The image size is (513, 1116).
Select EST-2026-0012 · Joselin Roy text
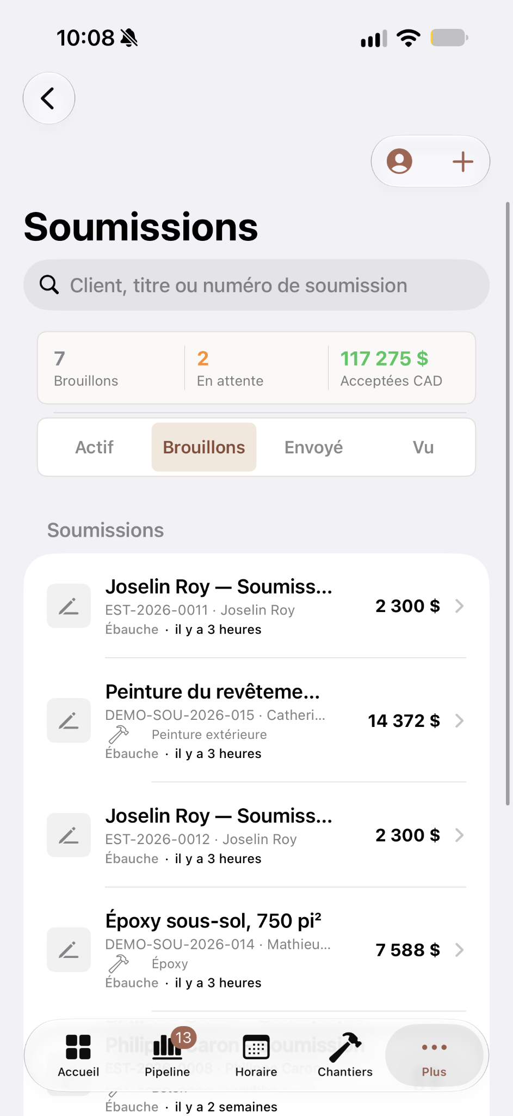click(201, 839)
